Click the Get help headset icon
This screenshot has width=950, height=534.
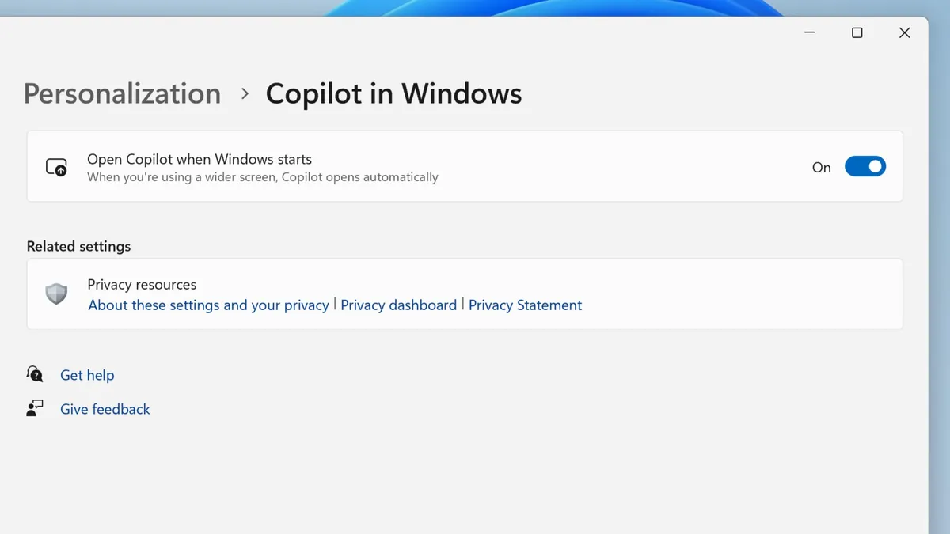tap(35, 374)
